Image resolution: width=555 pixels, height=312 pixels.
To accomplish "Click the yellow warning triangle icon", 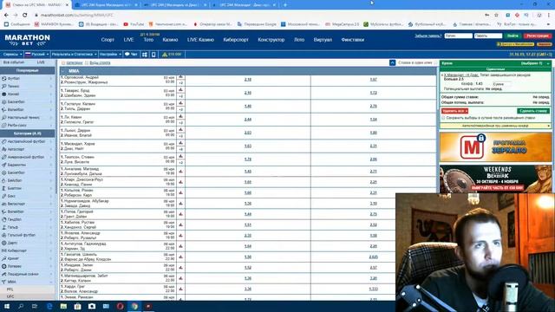I will pos(165,55).
